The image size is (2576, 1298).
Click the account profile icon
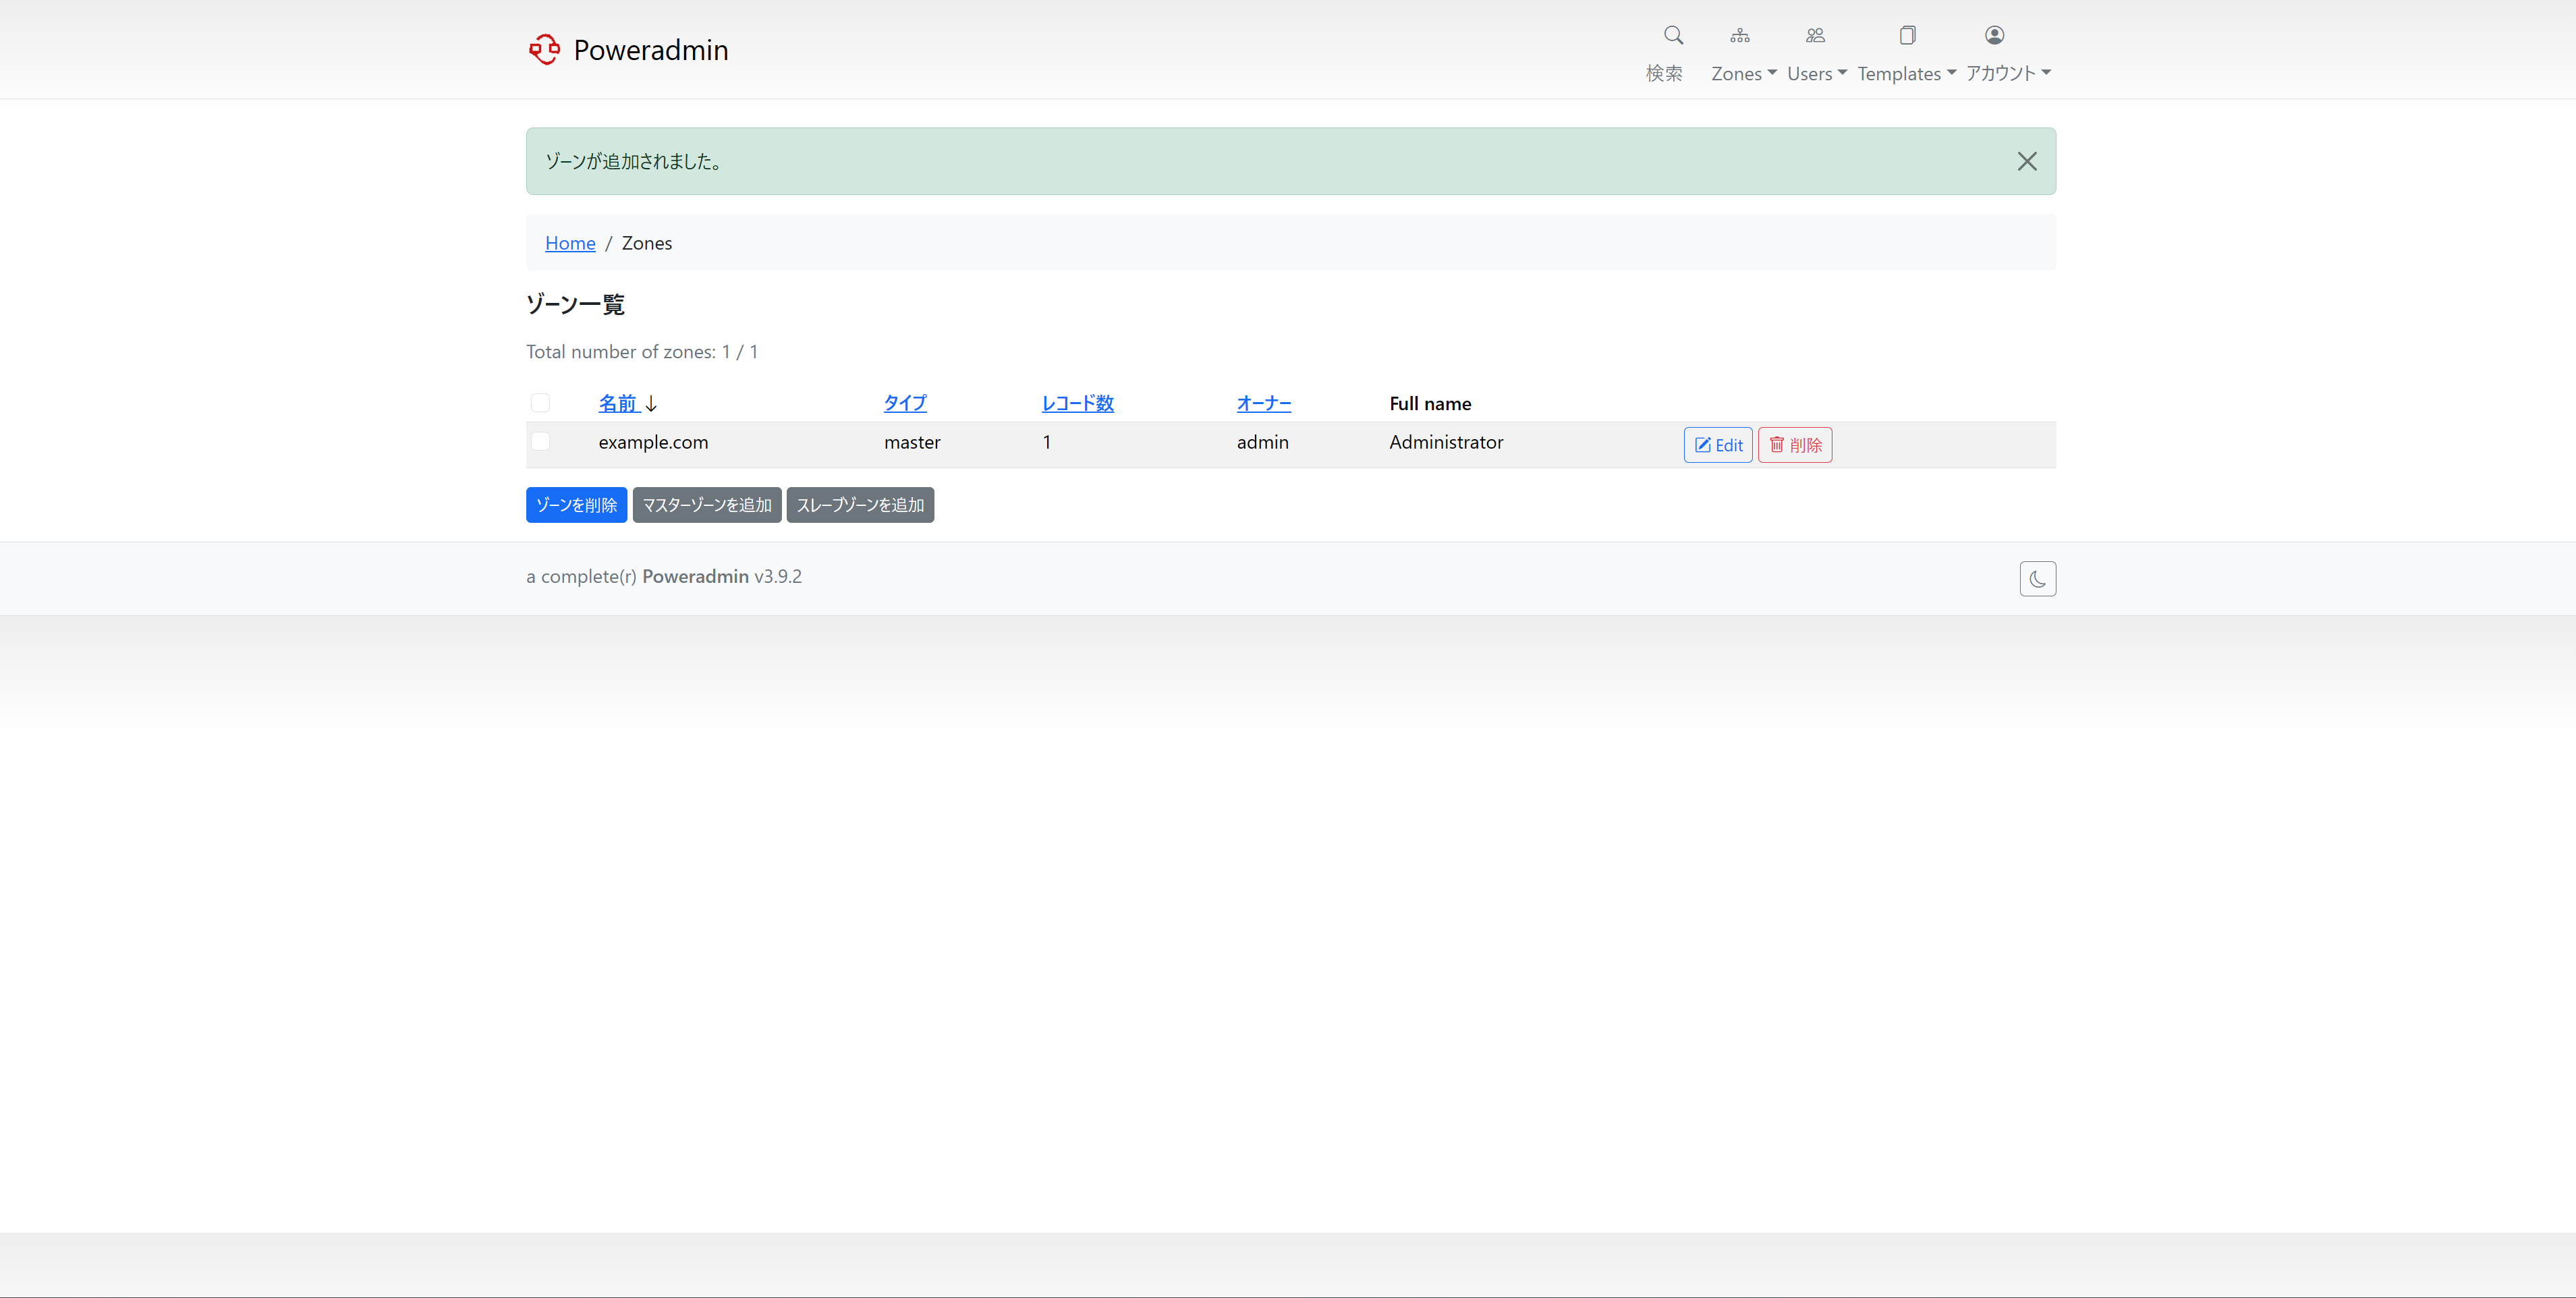(x=1994, y=35)
